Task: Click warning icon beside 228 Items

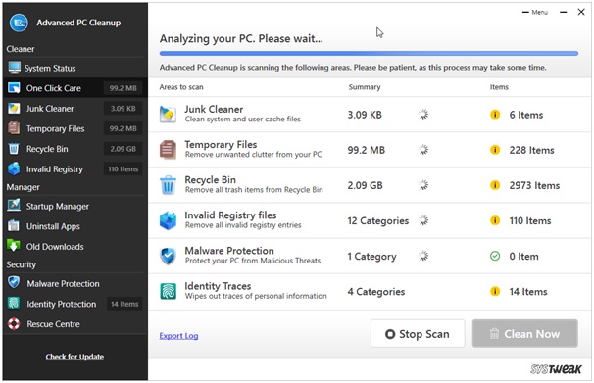Action: pyautogui.click(x=495, y=150)
